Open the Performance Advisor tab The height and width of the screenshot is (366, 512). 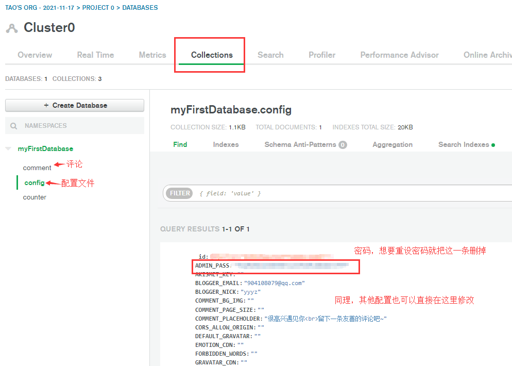399,55
